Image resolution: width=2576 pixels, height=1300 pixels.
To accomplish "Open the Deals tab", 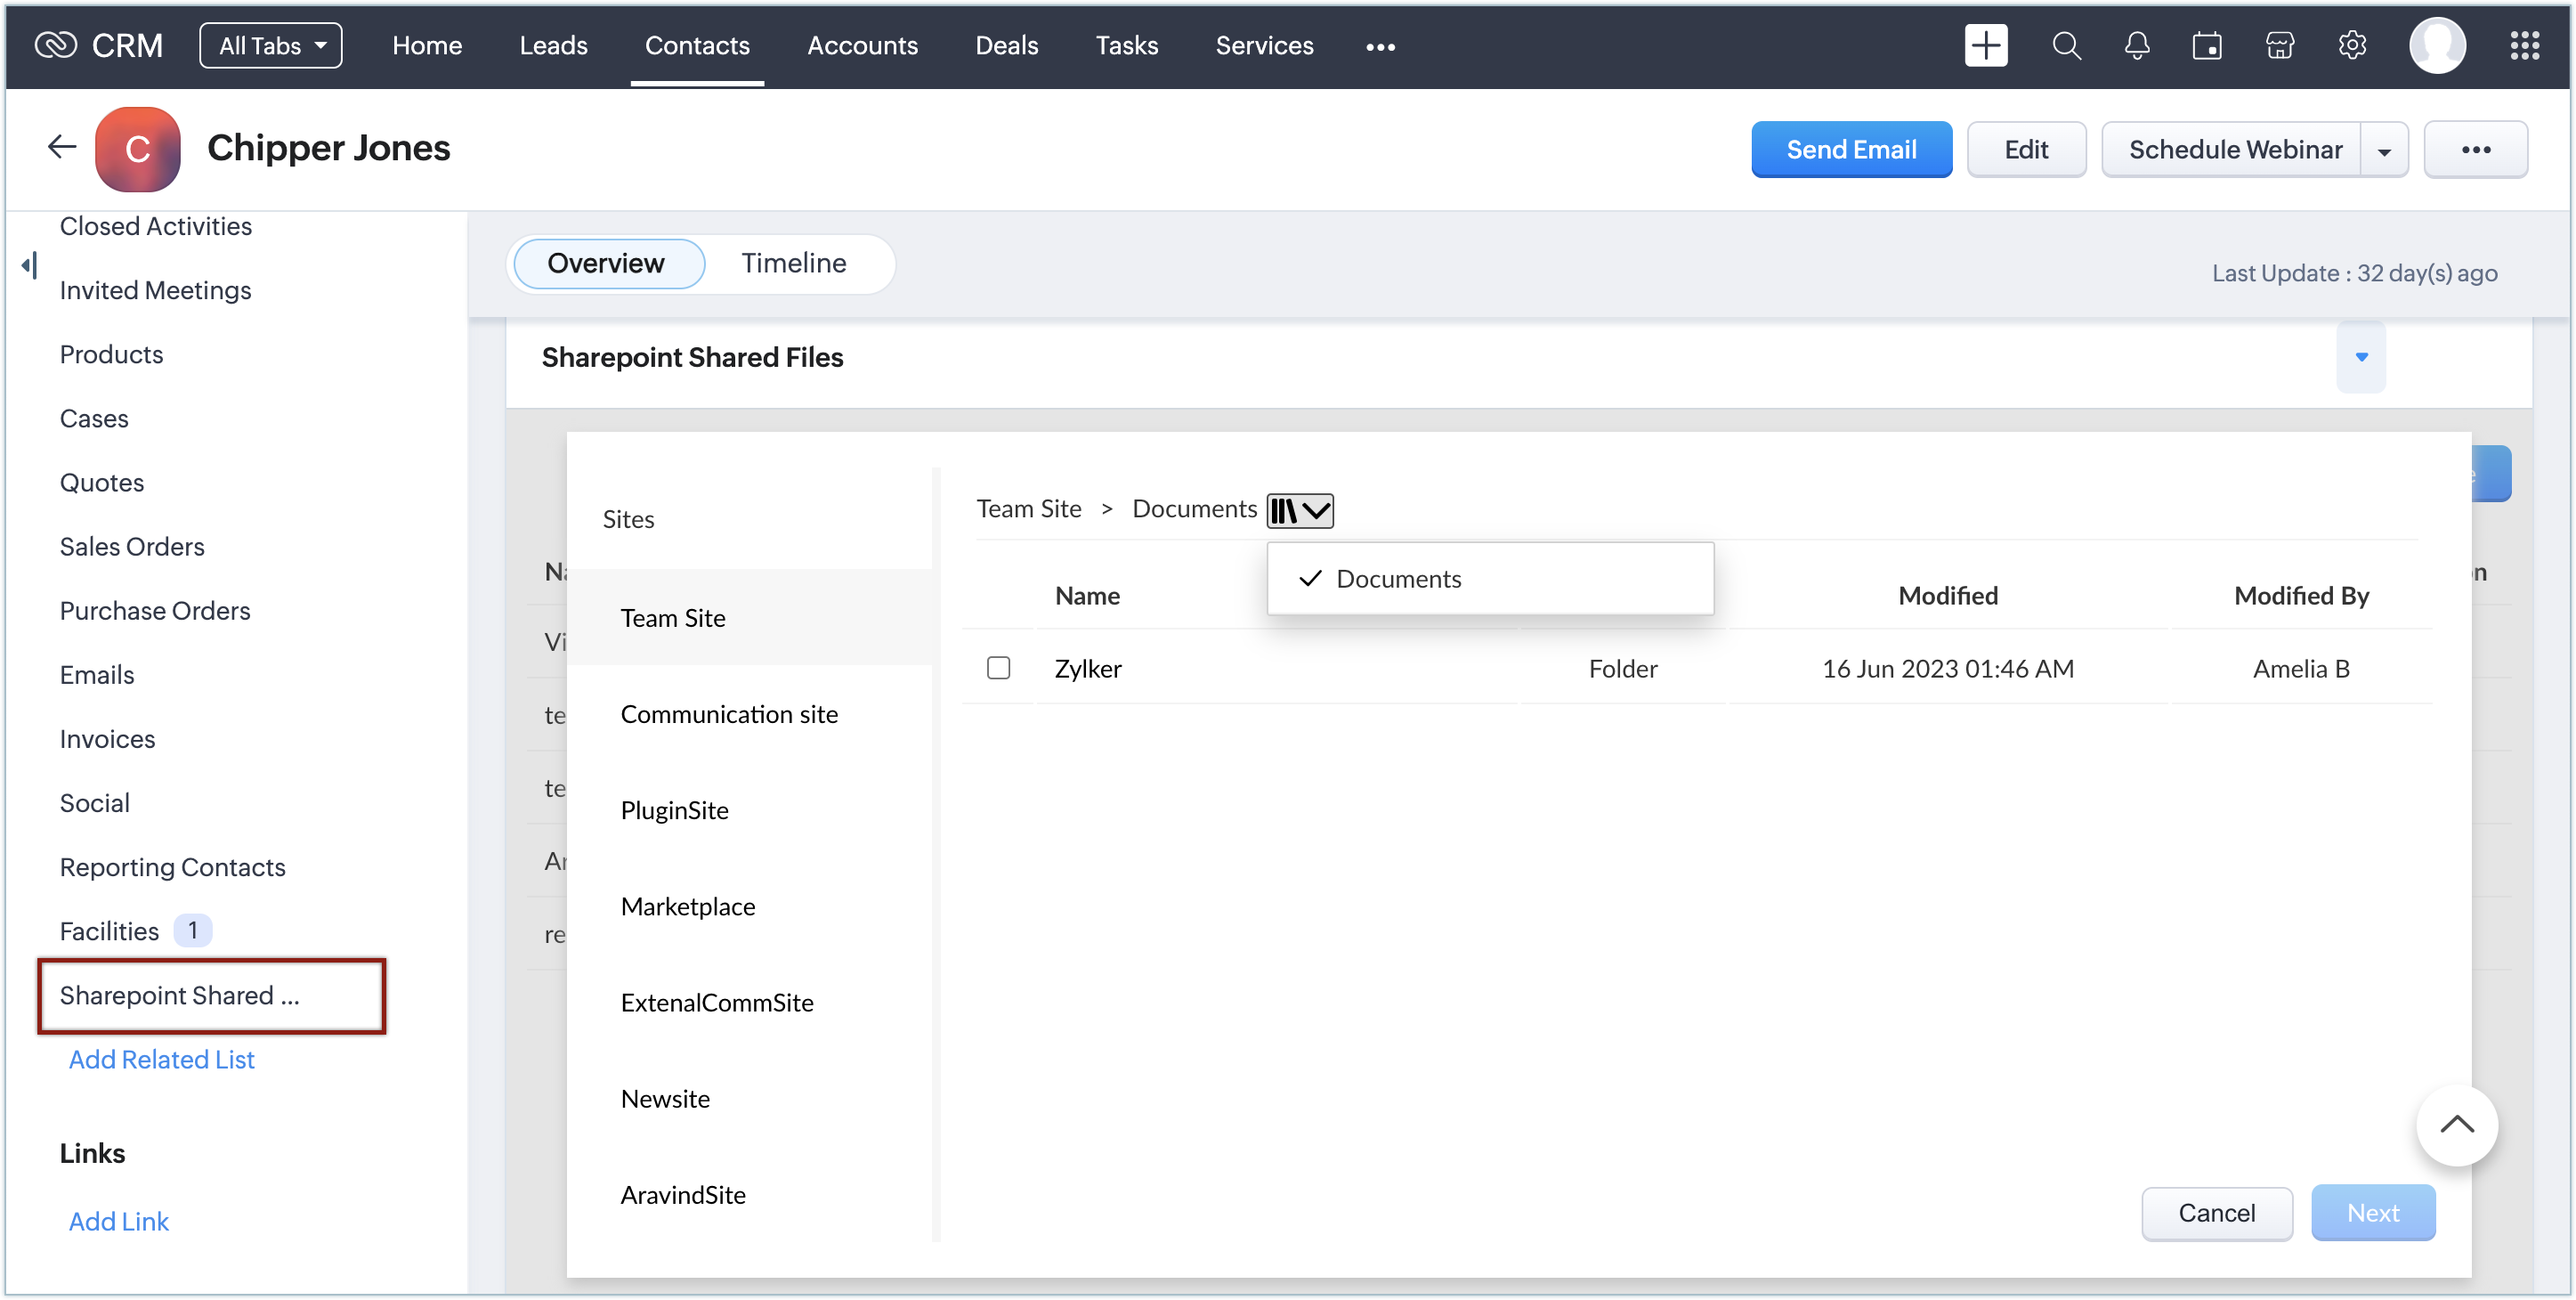I will pyautogui.click(x=1006, y=46).
